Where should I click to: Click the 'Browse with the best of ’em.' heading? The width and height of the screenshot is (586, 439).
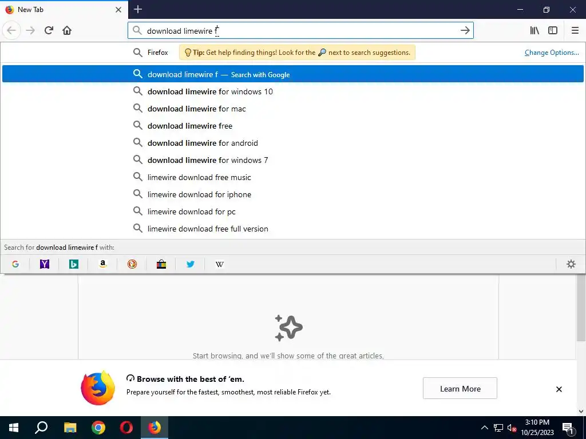pos(190,379)
